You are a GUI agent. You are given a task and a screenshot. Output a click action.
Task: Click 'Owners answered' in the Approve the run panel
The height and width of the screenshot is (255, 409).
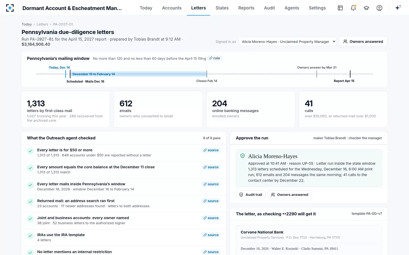[x=289, y=195]
